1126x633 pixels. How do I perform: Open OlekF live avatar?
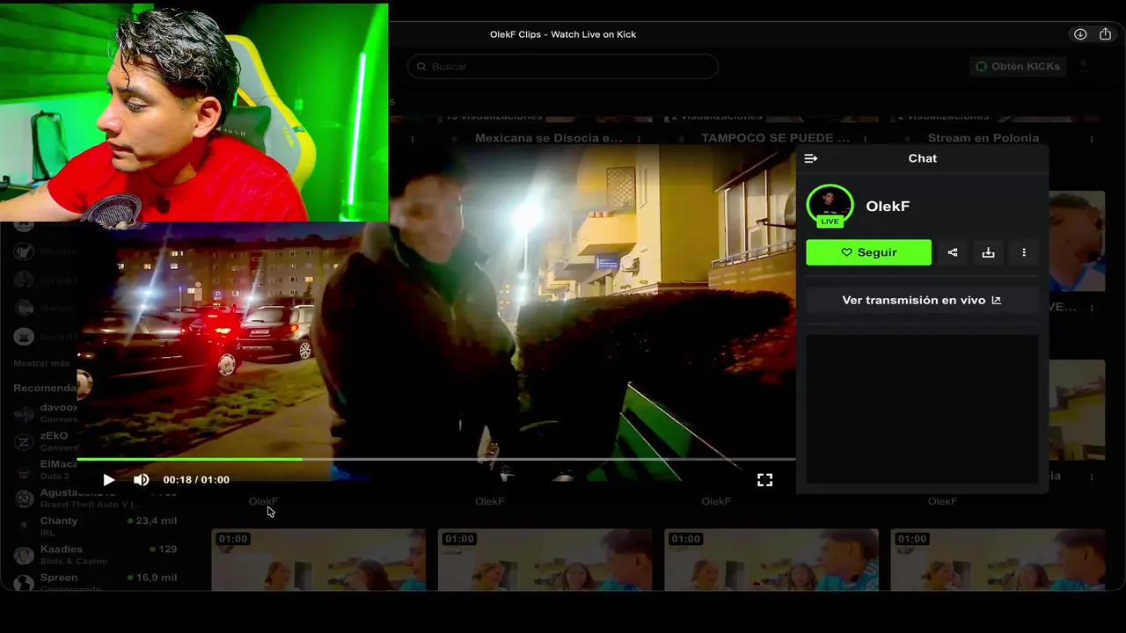click(x=830, y=206)
